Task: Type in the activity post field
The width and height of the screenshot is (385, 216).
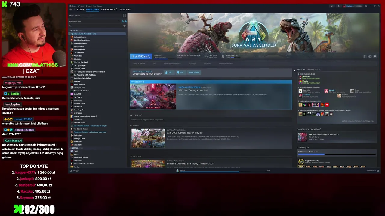Action: point(211,119)
